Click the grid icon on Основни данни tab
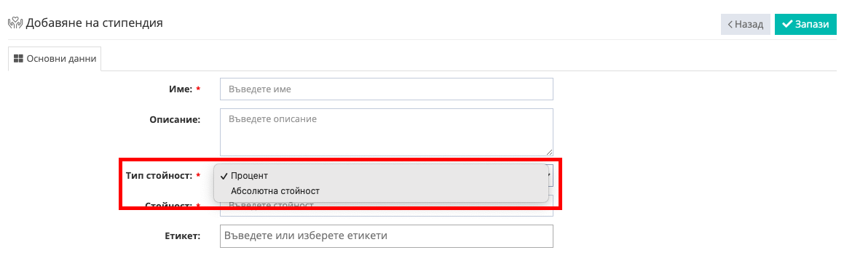 (x=18, y=59)
